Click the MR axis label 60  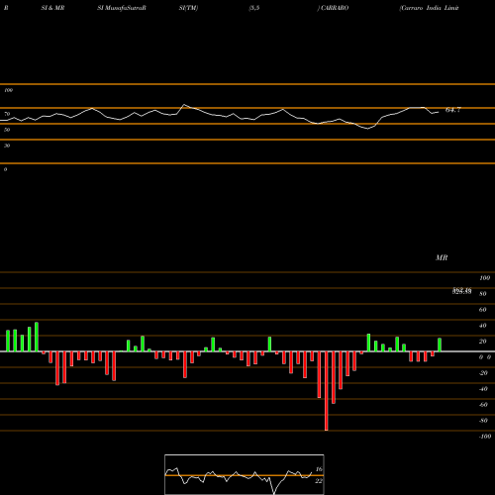coord(483,310)
